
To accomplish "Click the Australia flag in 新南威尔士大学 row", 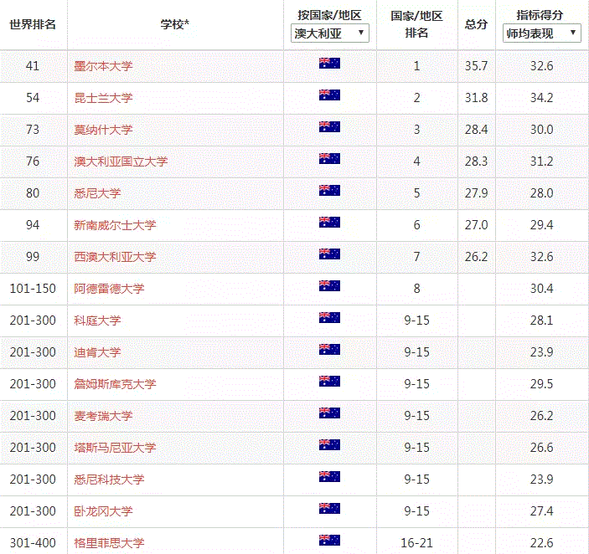I will 329,222.
